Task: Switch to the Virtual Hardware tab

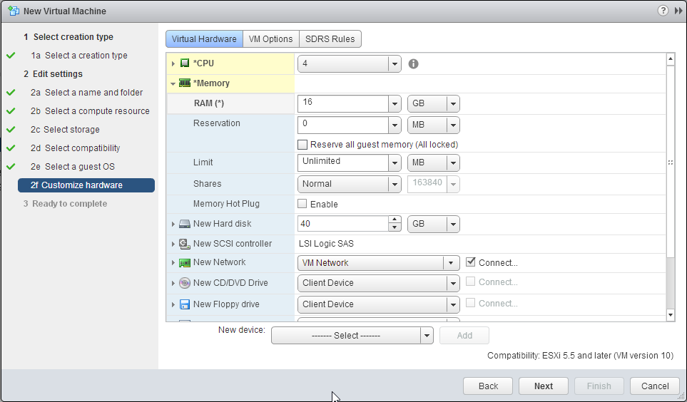Action: [x=204, y=39]
